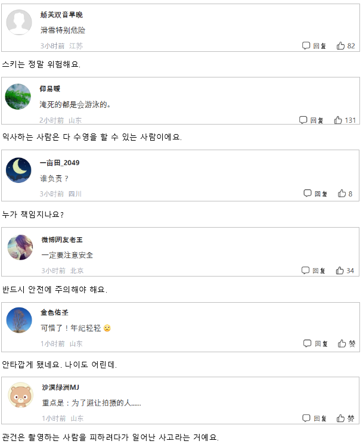The height and width of the screenshot is (444, 363).
Task: Like 金色佑圣's comment with 赞 button
Action: [x=346, y=343]
